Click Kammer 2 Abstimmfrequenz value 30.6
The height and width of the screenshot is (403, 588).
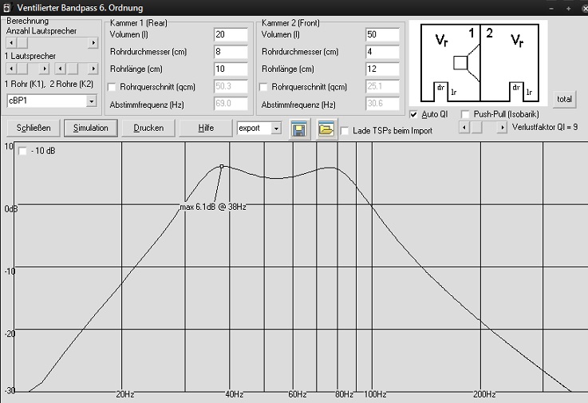pyautogui.click(x=382, y=104)
